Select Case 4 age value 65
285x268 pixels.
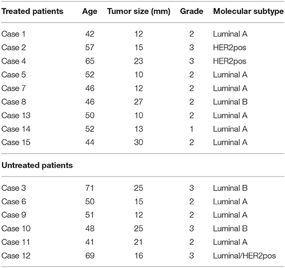pos(90,61)
